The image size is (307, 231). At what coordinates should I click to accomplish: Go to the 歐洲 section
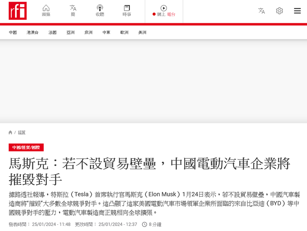tap(124, 32)
